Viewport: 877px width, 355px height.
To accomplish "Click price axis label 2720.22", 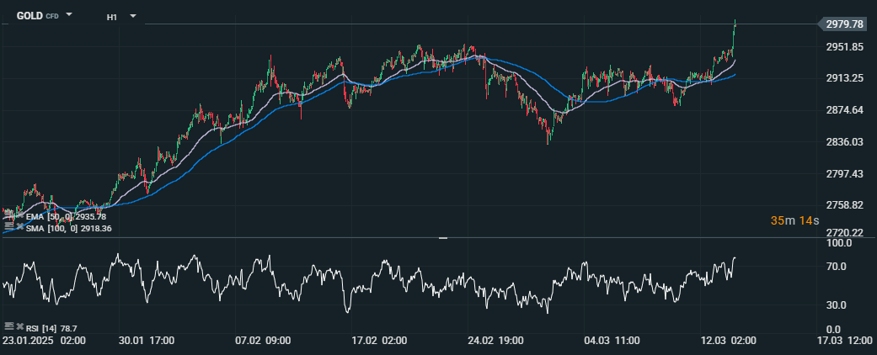I will tap(844, 232).
